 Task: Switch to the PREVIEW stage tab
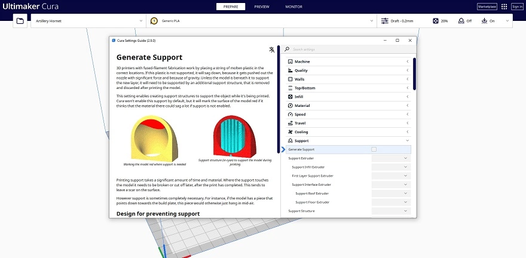coord(262,7)
